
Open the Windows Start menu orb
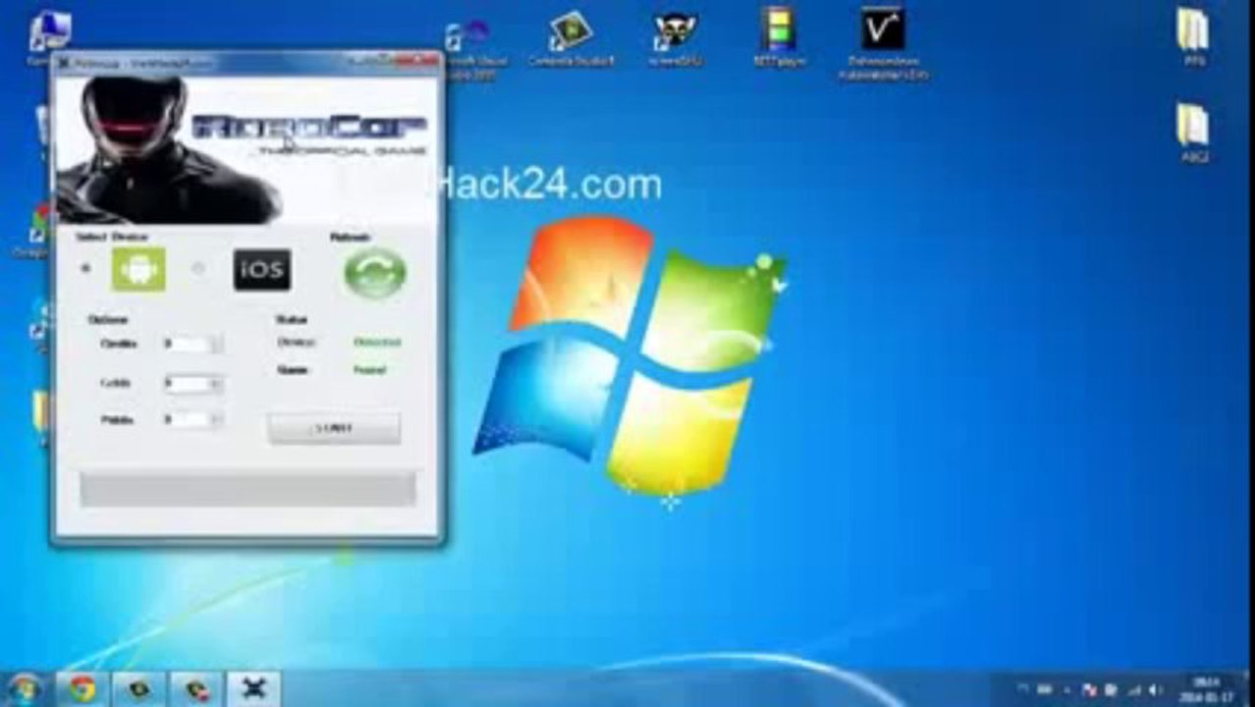click(x=24, y=689)
